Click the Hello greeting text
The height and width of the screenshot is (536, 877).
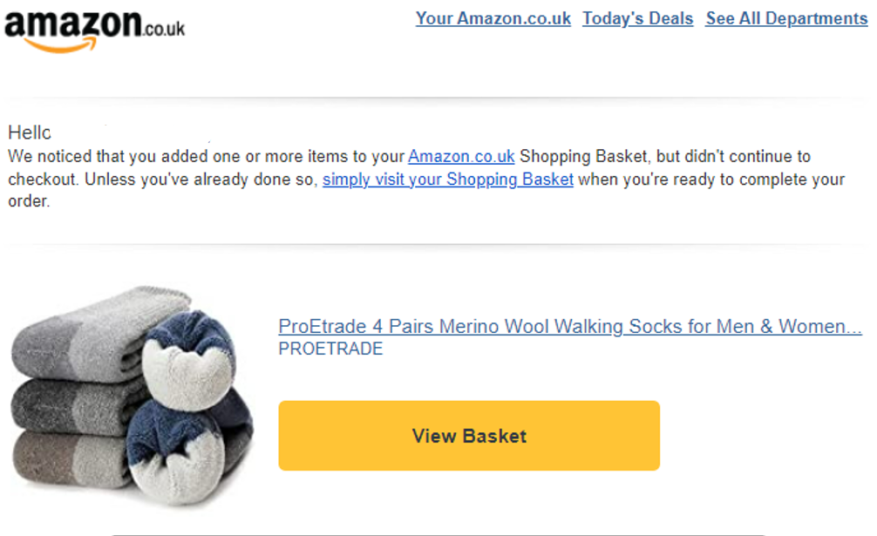(x=29, y=132)
